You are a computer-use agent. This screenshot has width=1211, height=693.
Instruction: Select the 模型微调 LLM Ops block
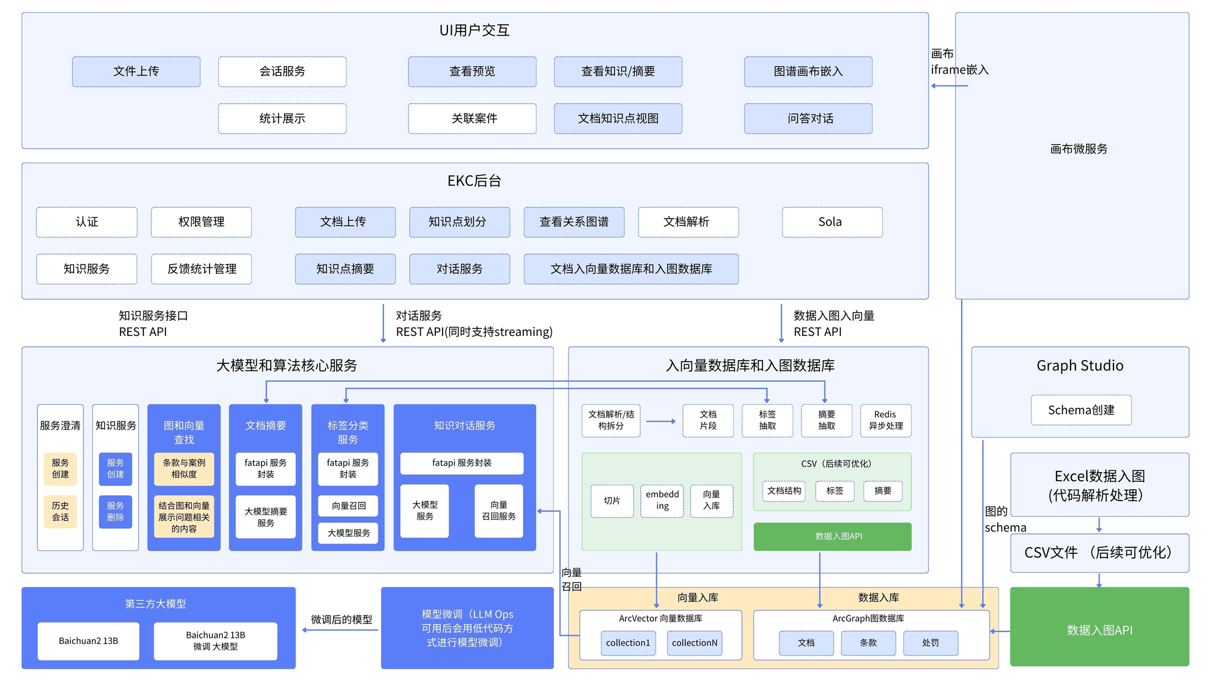(x=467, y=628)
